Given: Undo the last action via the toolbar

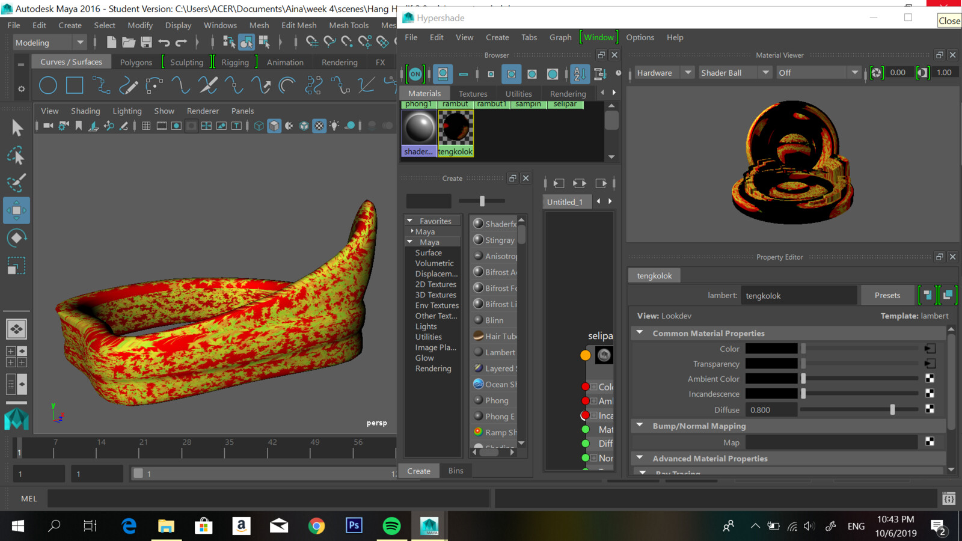Looking at the screenshot, I should pos(164,42).
